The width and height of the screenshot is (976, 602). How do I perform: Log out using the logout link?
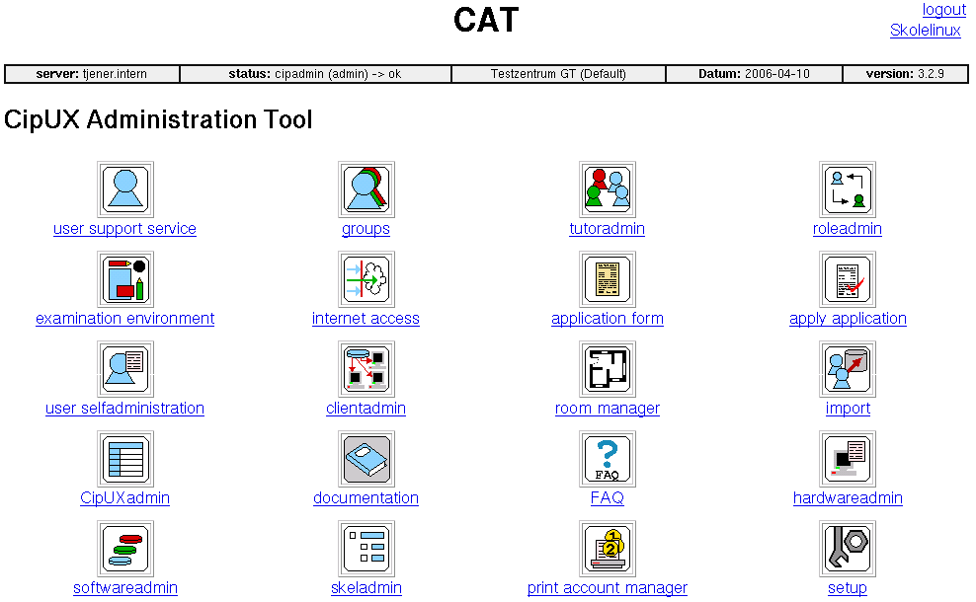(943, 10)
